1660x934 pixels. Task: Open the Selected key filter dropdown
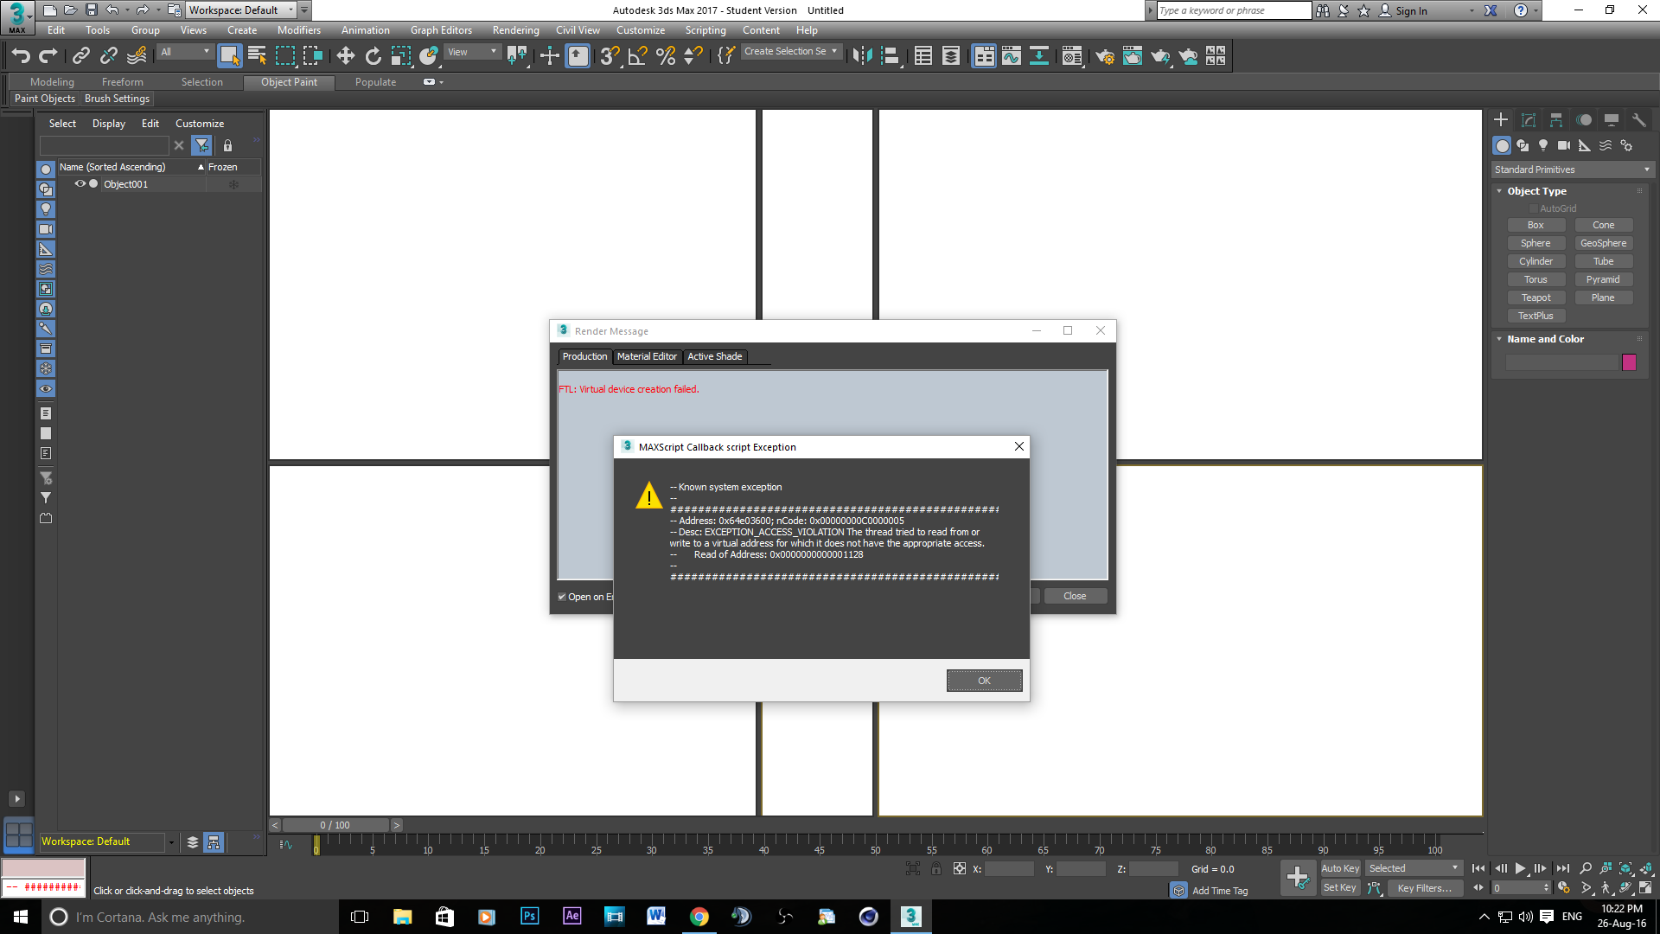1414,868
